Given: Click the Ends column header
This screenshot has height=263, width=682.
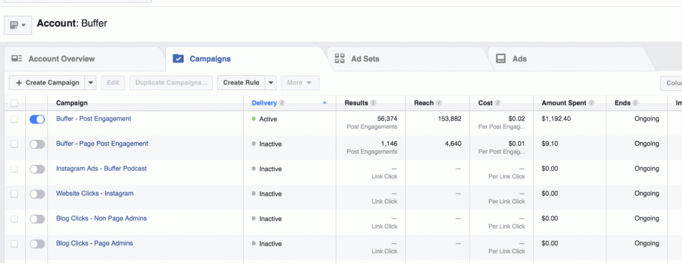Looking at the screenshot, I should (622, 103).
